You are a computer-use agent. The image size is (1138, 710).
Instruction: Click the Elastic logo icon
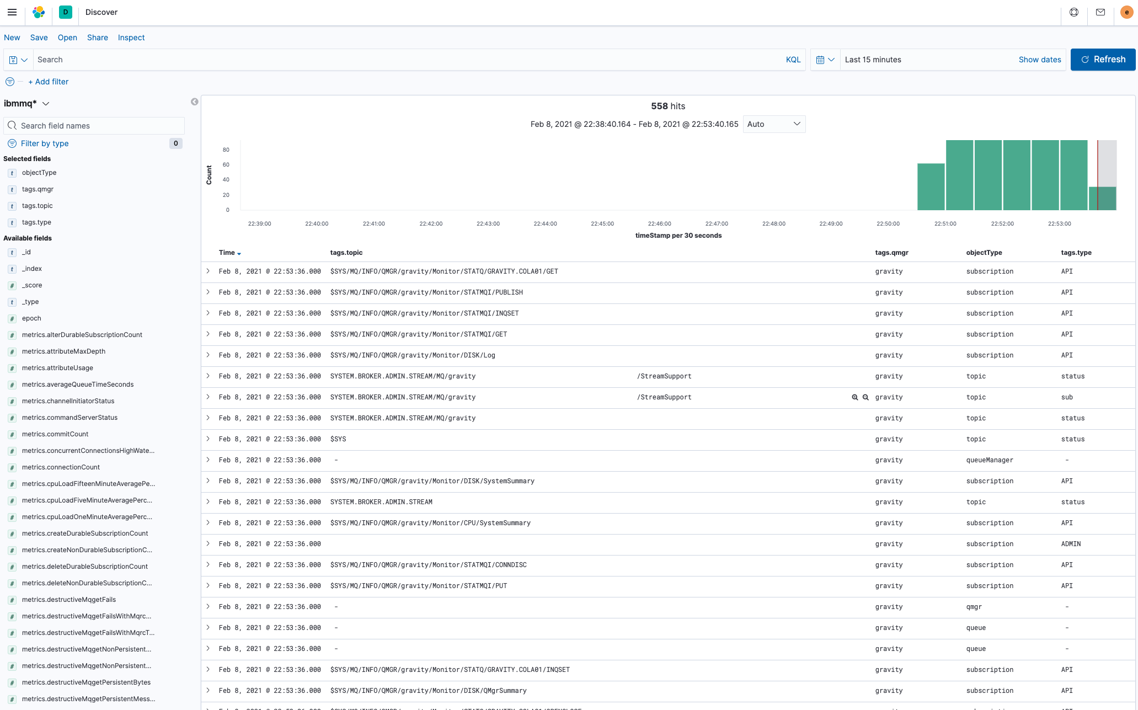[x=39, y=12]
